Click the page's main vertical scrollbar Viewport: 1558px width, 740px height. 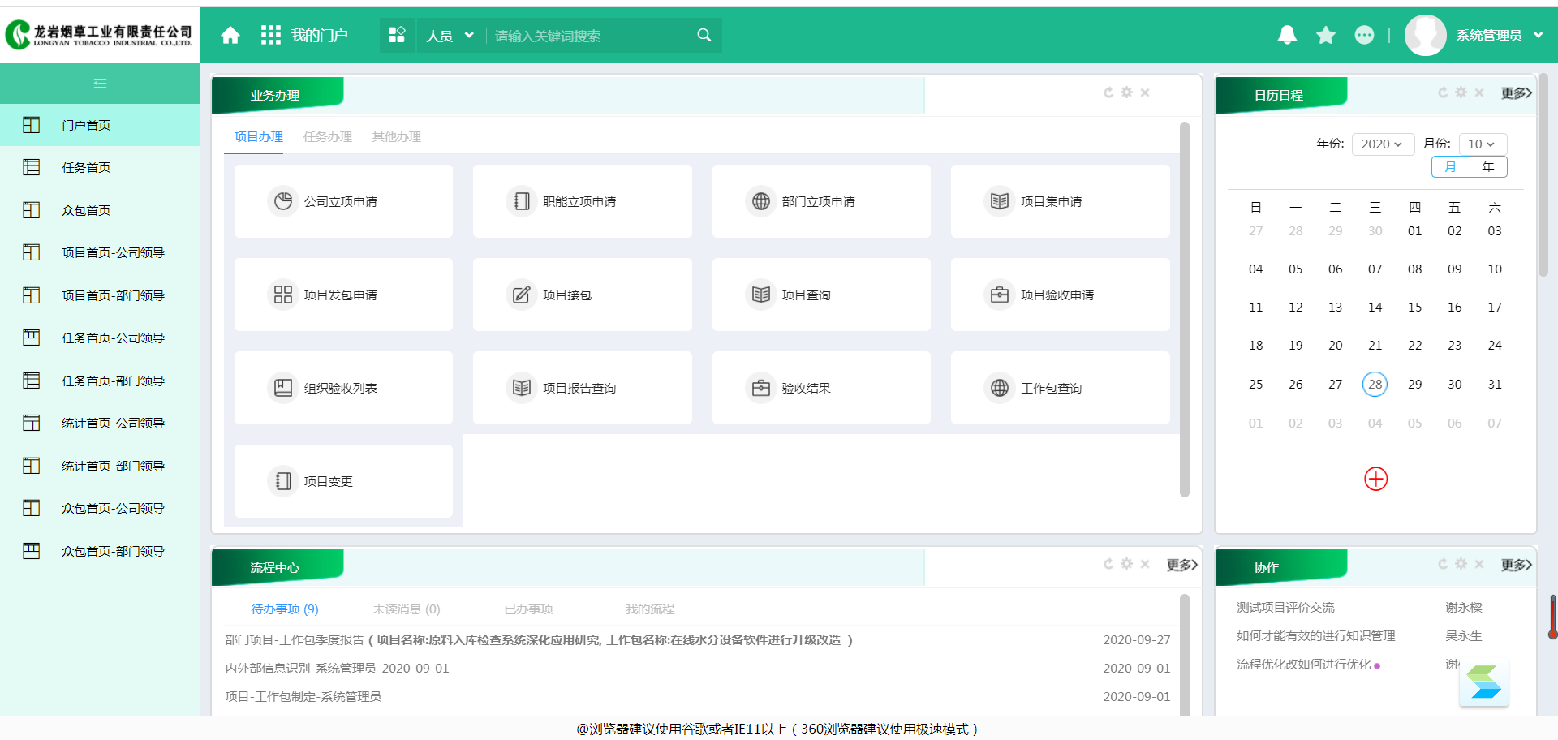tap(1543, 174)
